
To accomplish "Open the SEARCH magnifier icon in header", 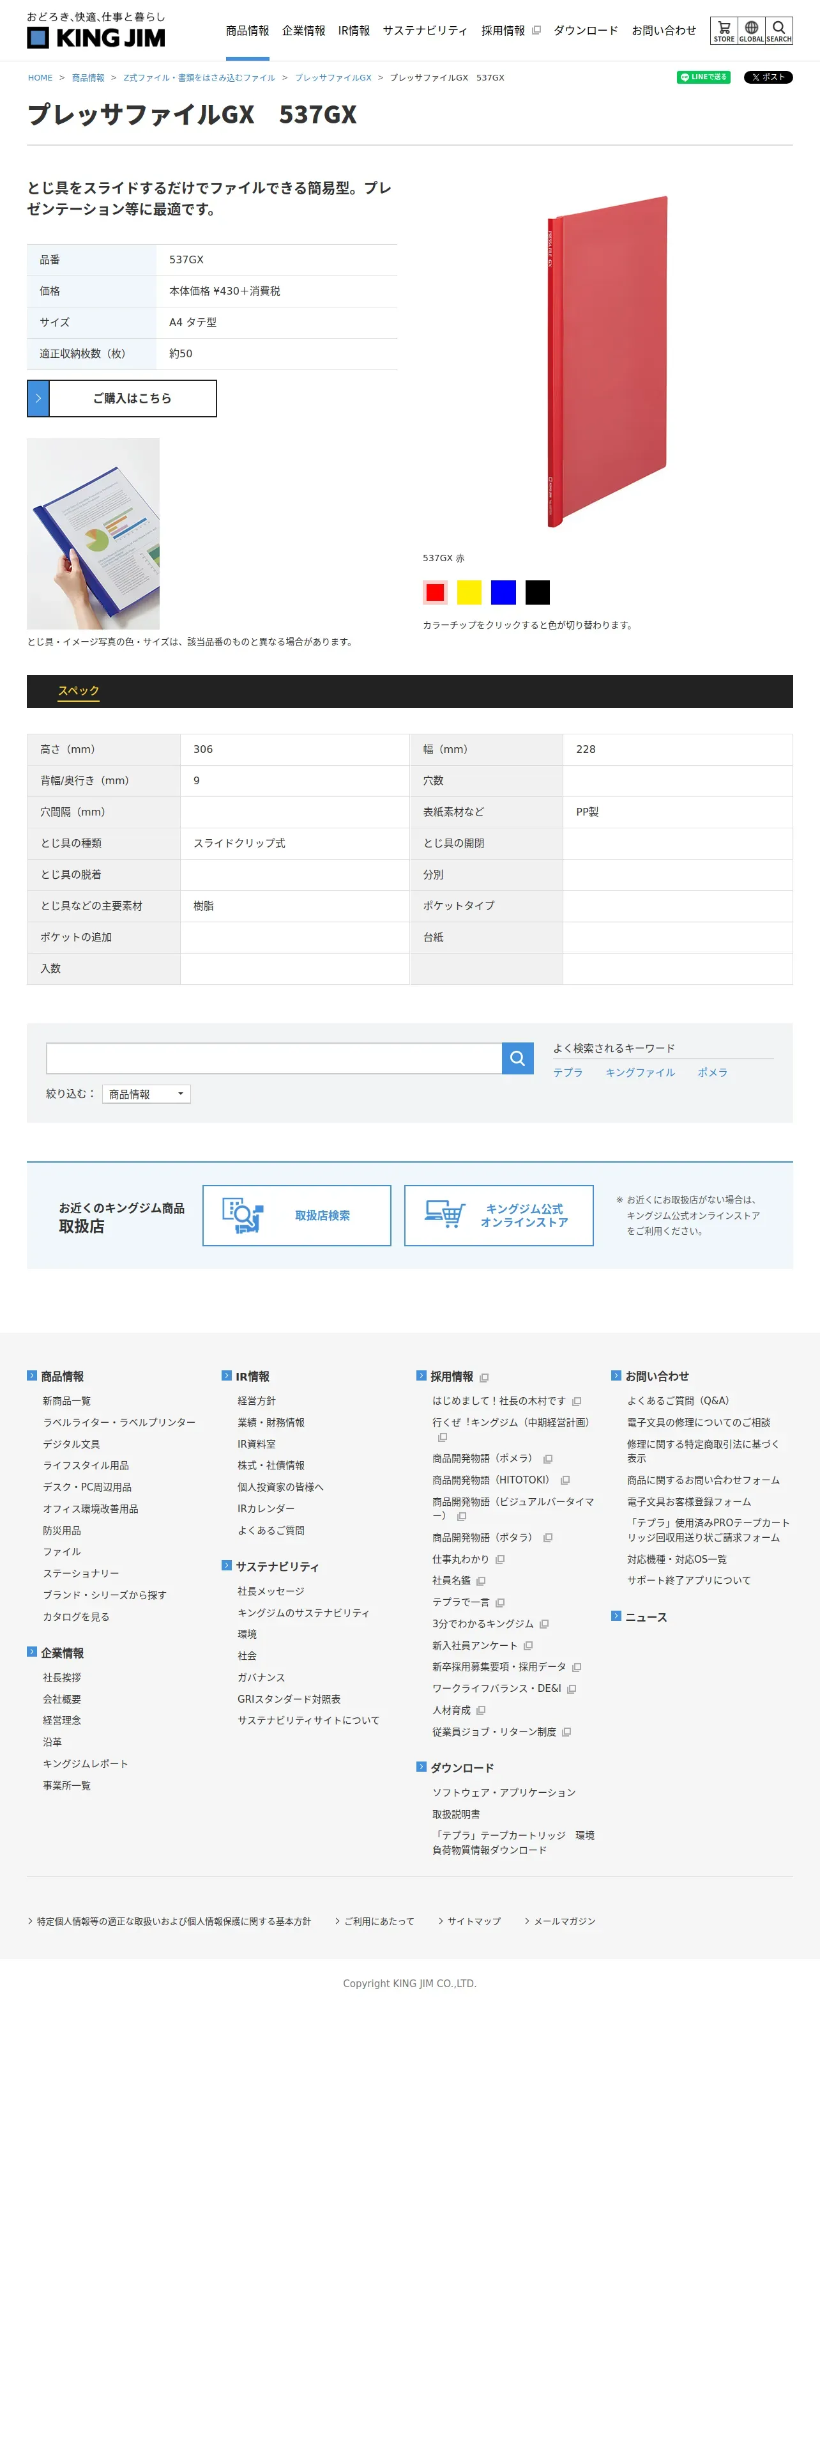I will pos(779,31).
